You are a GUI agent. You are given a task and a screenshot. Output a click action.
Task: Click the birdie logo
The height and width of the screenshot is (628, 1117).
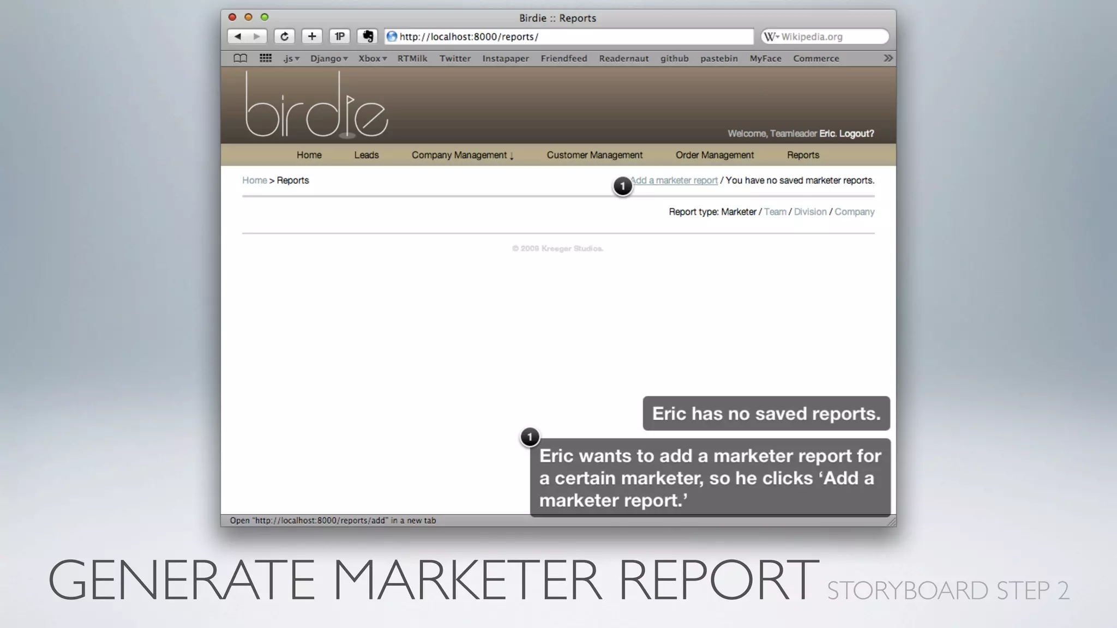click(316, 105)
